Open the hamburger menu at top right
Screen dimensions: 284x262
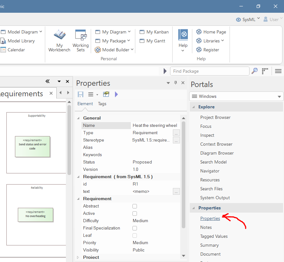[x=278, y=71]
